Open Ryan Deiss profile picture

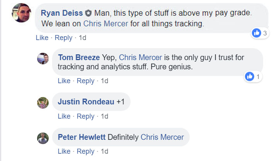[x=22, y=13]
